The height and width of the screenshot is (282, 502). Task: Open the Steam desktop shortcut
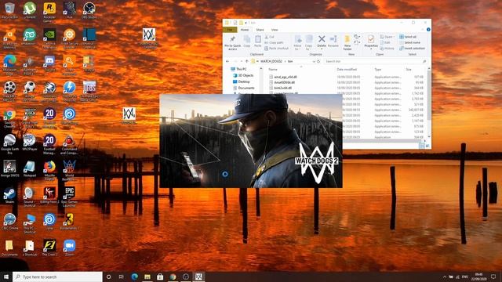point(9,195)
